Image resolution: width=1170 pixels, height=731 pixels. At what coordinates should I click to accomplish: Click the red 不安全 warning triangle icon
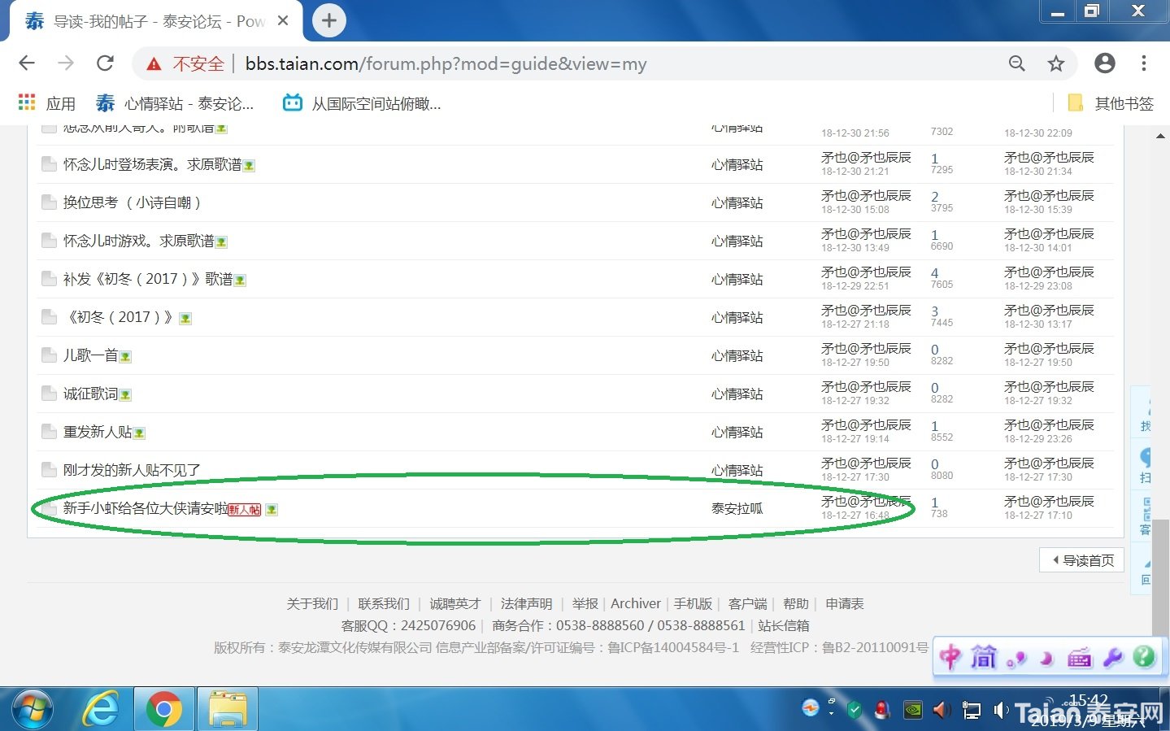[x=154, y=64]
